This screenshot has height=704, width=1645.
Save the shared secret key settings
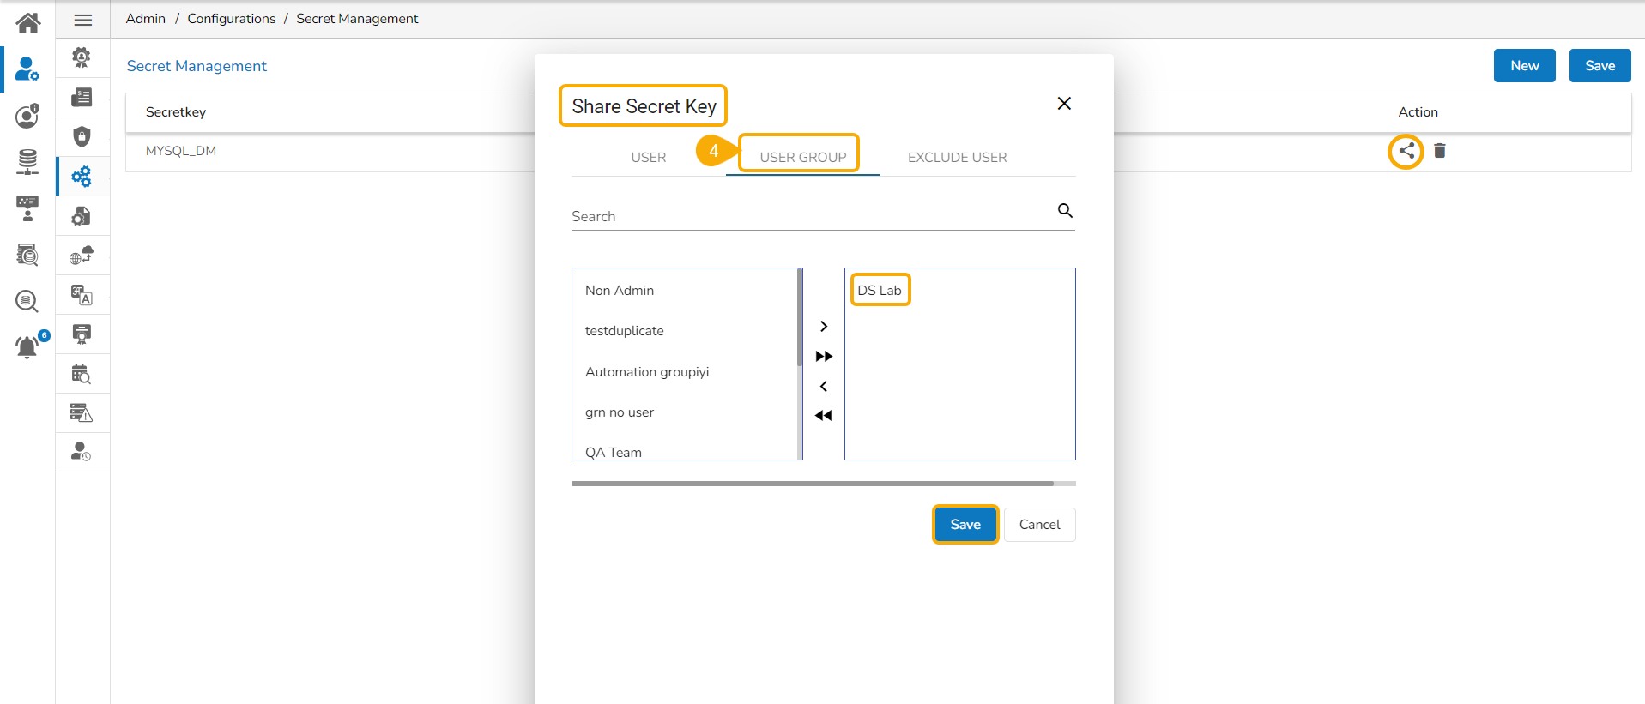[x=965, y=525]
